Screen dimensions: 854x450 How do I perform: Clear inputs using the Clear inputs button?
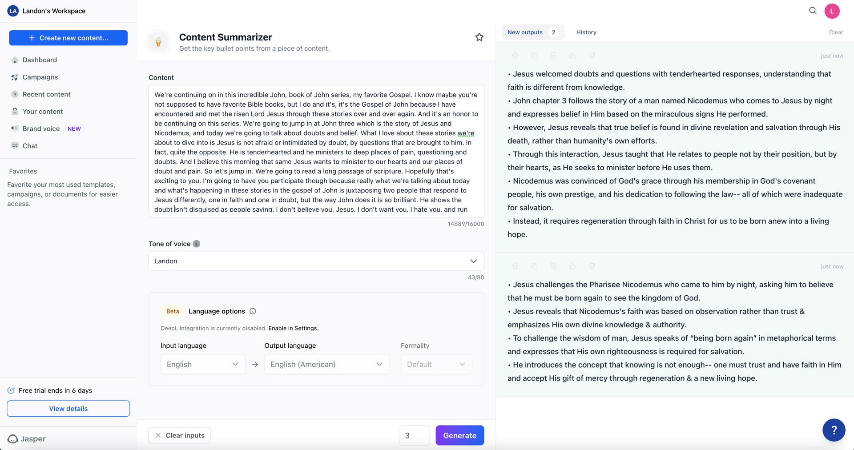click(x=180, y=435)
